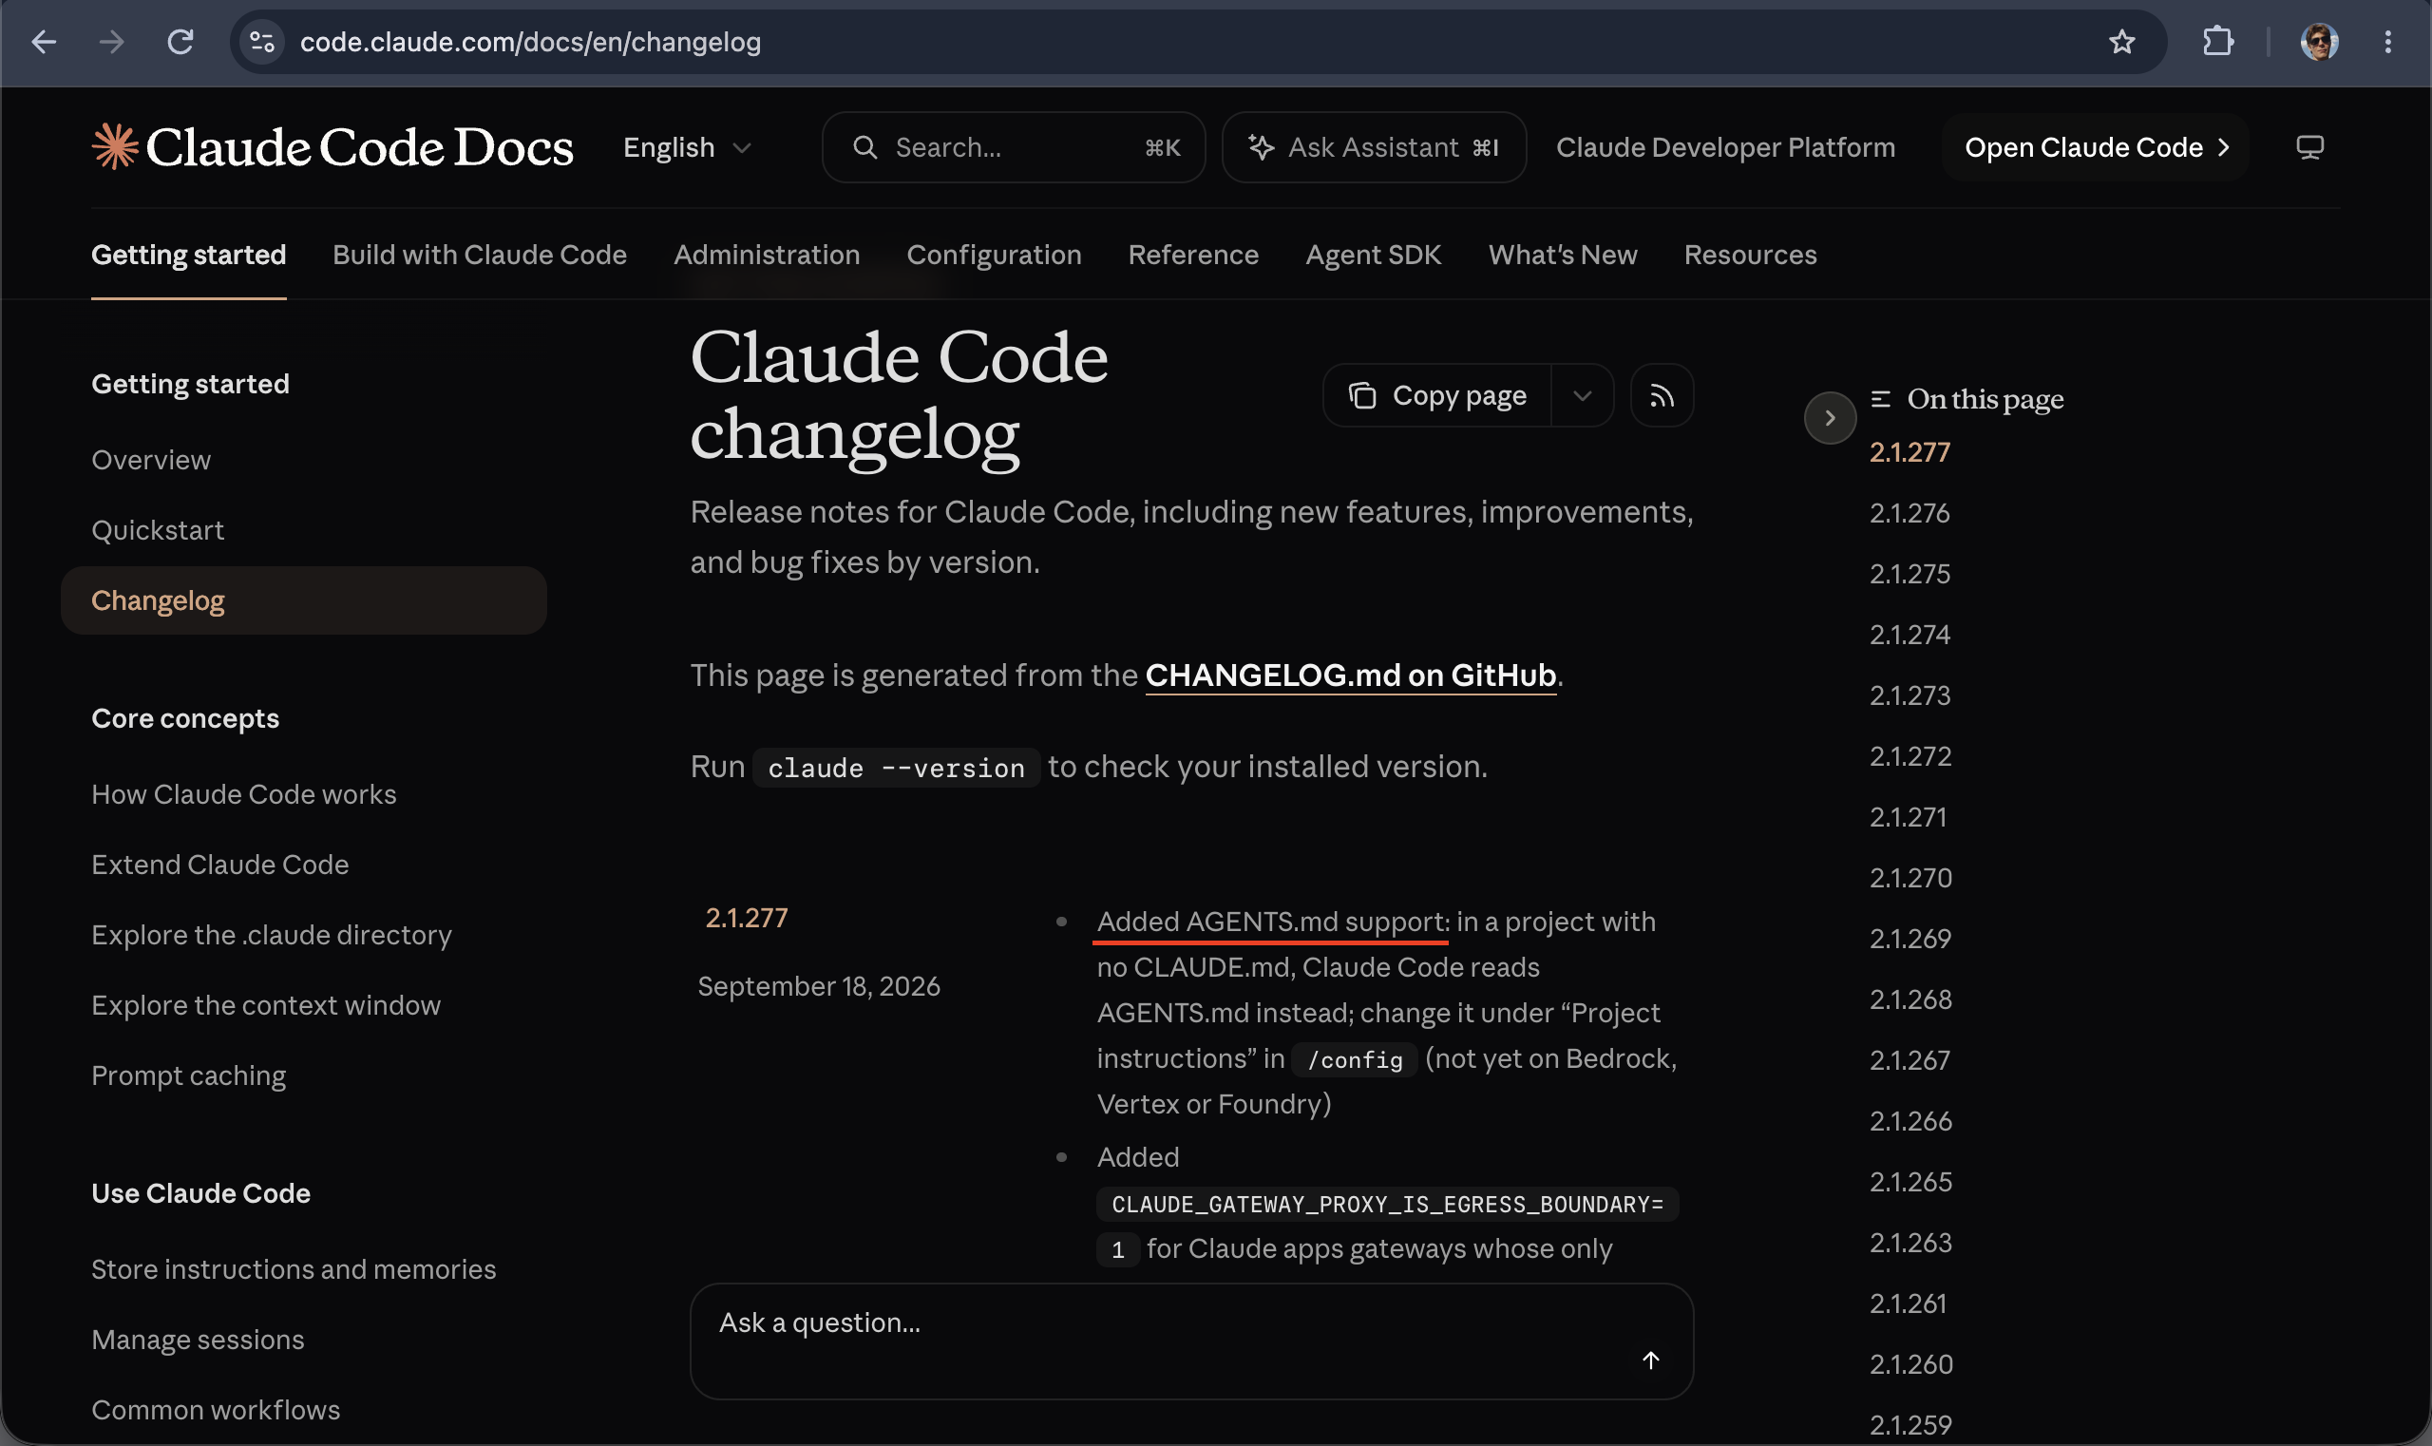Select Quickstart in the left sidebar
2432x1446 pixels.
coord(157,530)
